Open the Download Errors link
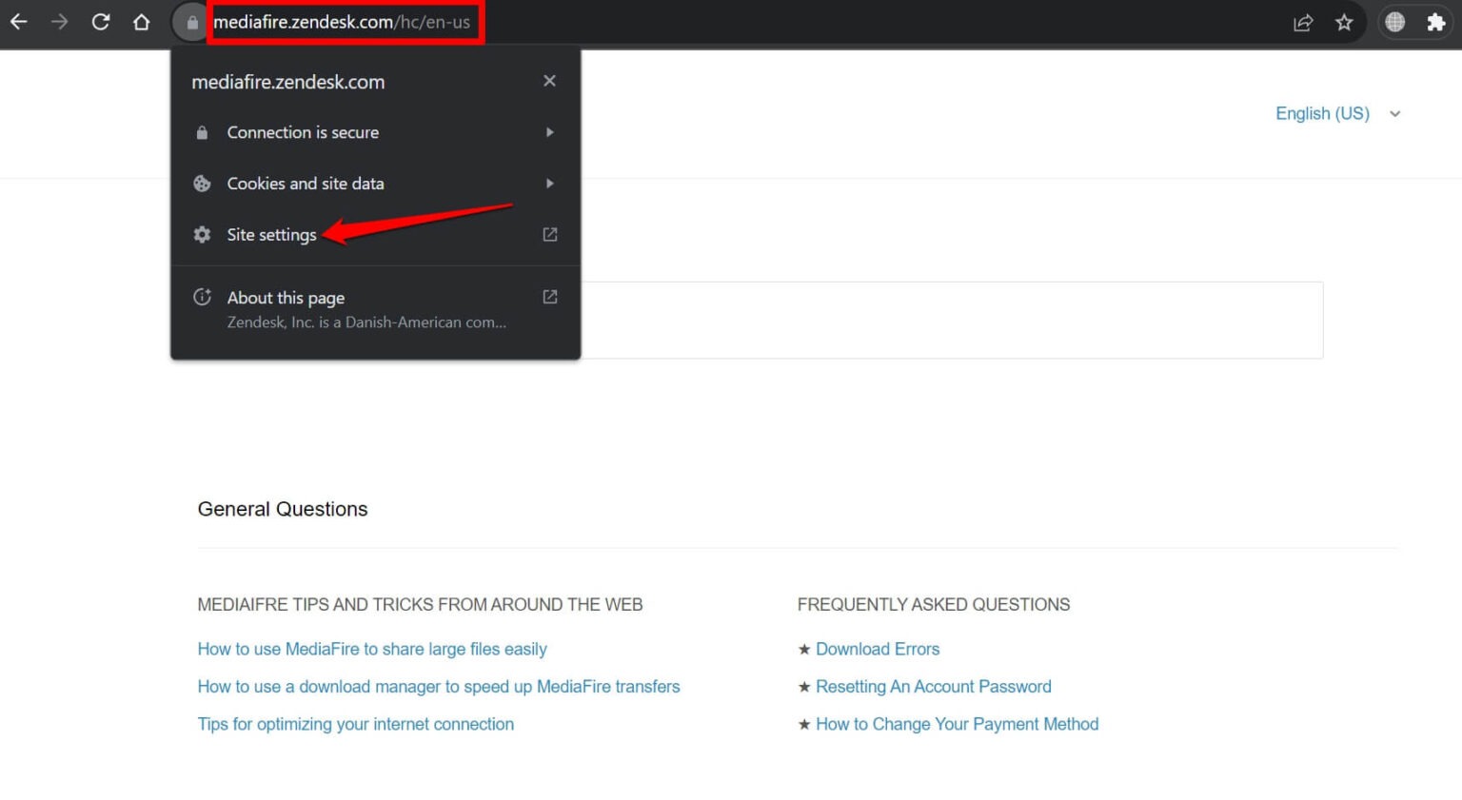Screen dimensions: 1462x800 (877, 649)
